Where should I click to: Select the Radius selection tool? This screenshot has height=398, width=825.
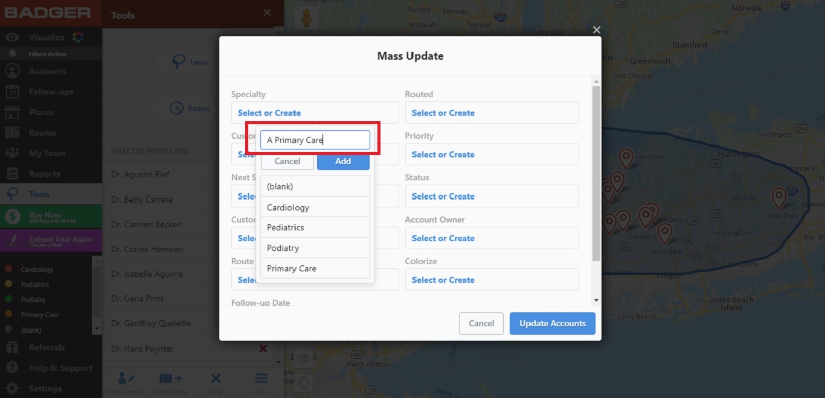pos(191,109)
